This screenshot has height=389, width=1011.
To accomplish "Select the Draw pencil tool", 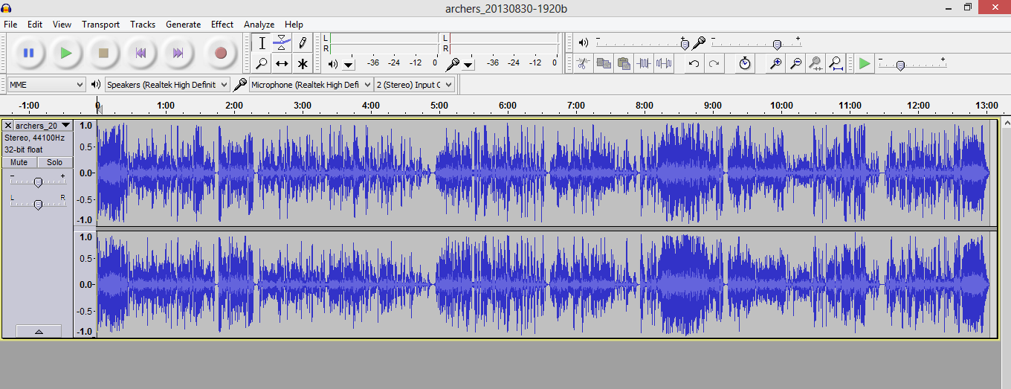I will [302, 42].
